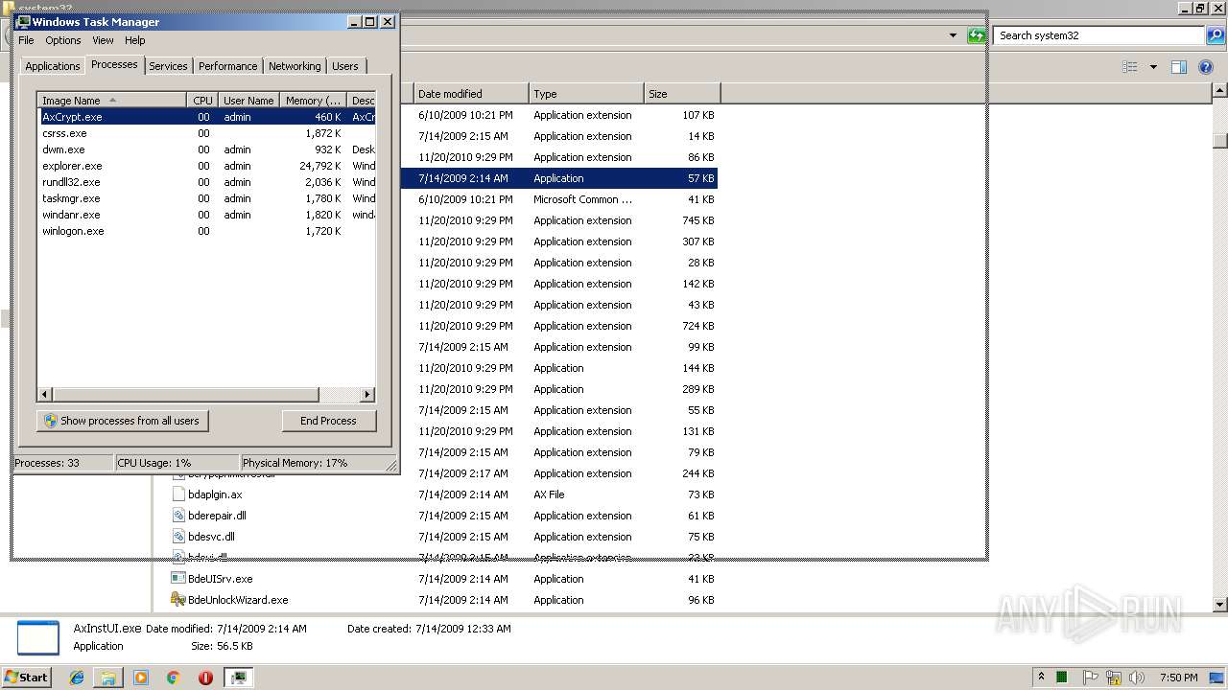1228x690 pixels.
Task: Switch to the Applications tab
Action: [x=52, y=66]
